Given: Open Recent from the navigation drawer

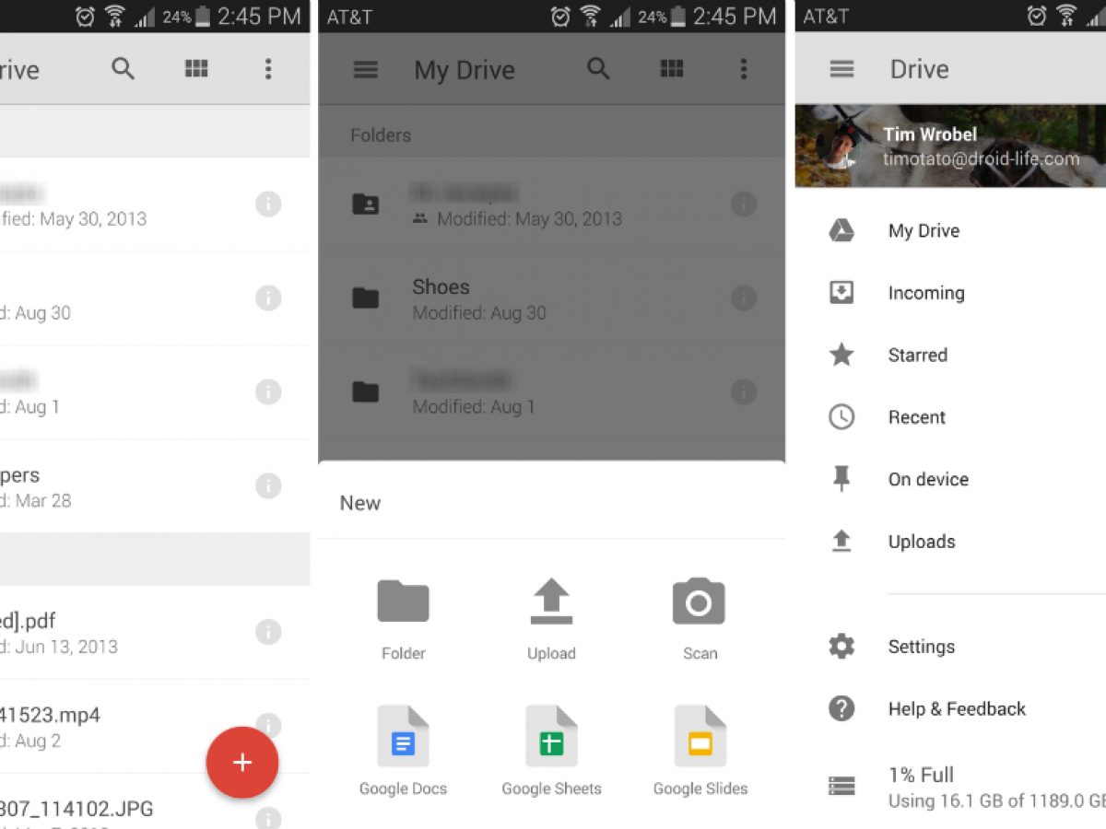Looking at the screenshot, I should [916, 417].
